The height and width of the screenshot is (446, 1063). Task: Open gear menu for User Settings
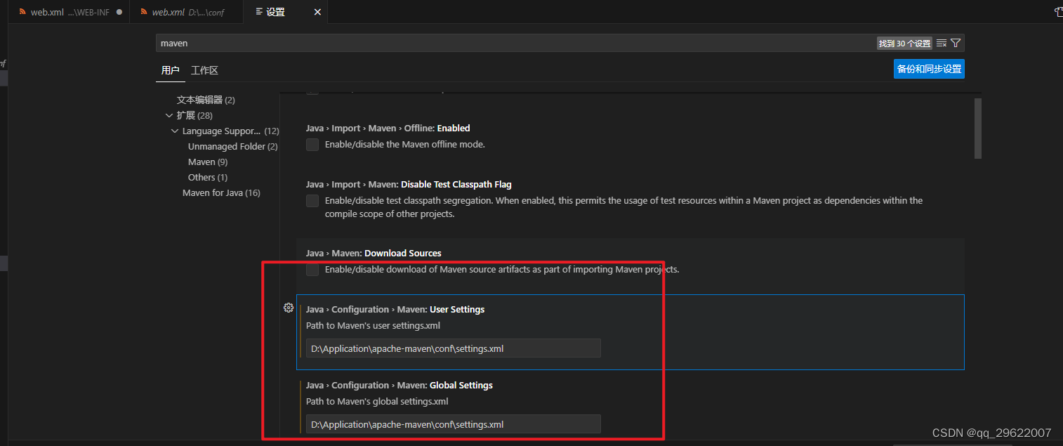pos(288,308)
